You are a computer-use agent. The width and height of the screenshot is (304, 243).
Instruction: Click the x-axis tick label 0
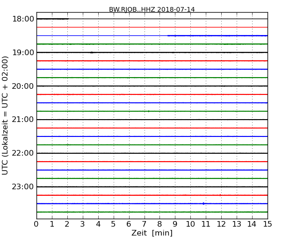36,224
